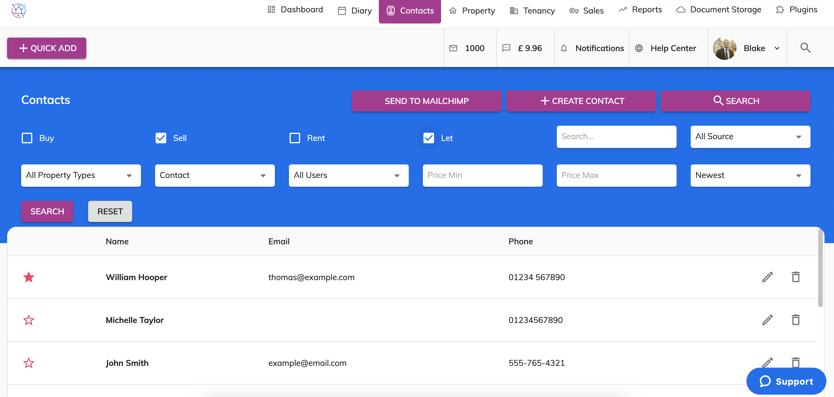Enable the Buy checkbox

[x=27, y=138]
